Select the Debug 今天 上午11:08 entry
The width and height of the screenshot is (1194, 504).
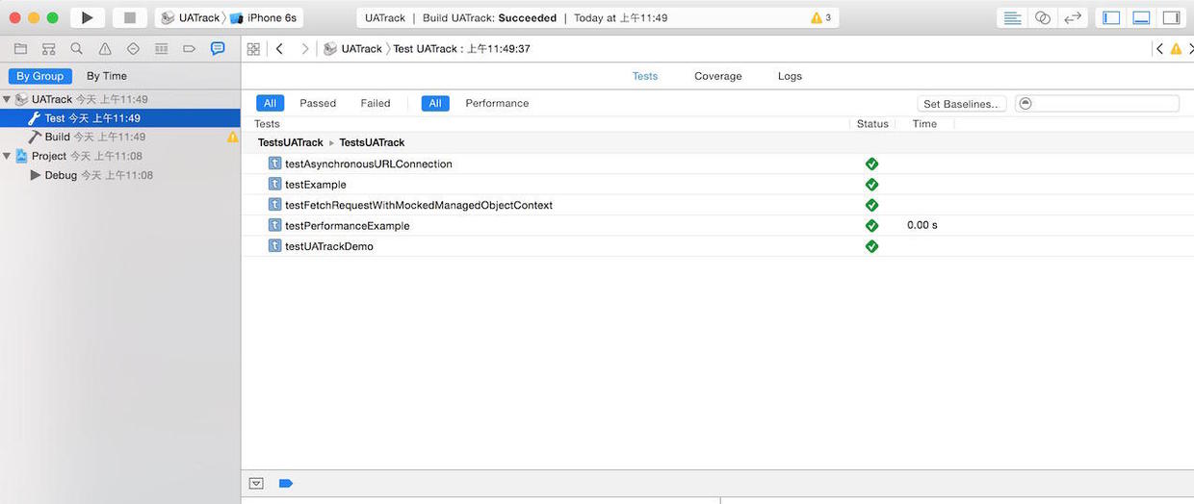coord(120,175)
